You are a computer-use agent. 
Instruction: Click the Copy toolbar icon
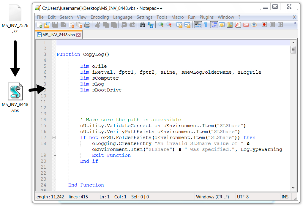[x=106, y=25]
